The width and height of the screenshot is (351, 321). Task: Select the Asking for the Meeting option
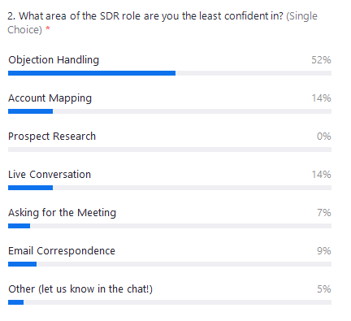coord(62,213)
